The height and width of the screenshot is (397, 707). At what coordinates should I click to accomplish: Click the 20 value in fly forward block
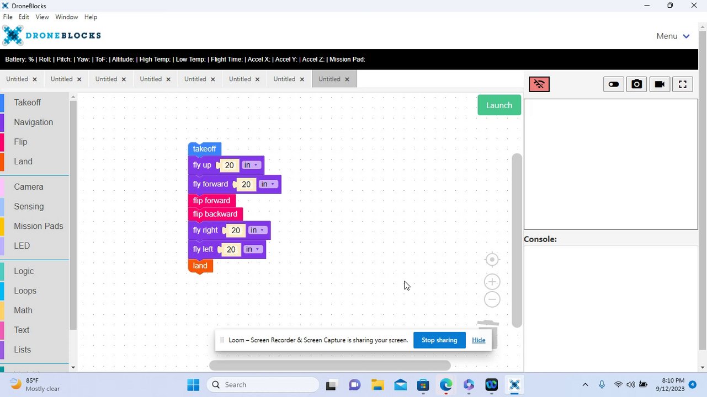coord(246,184)
